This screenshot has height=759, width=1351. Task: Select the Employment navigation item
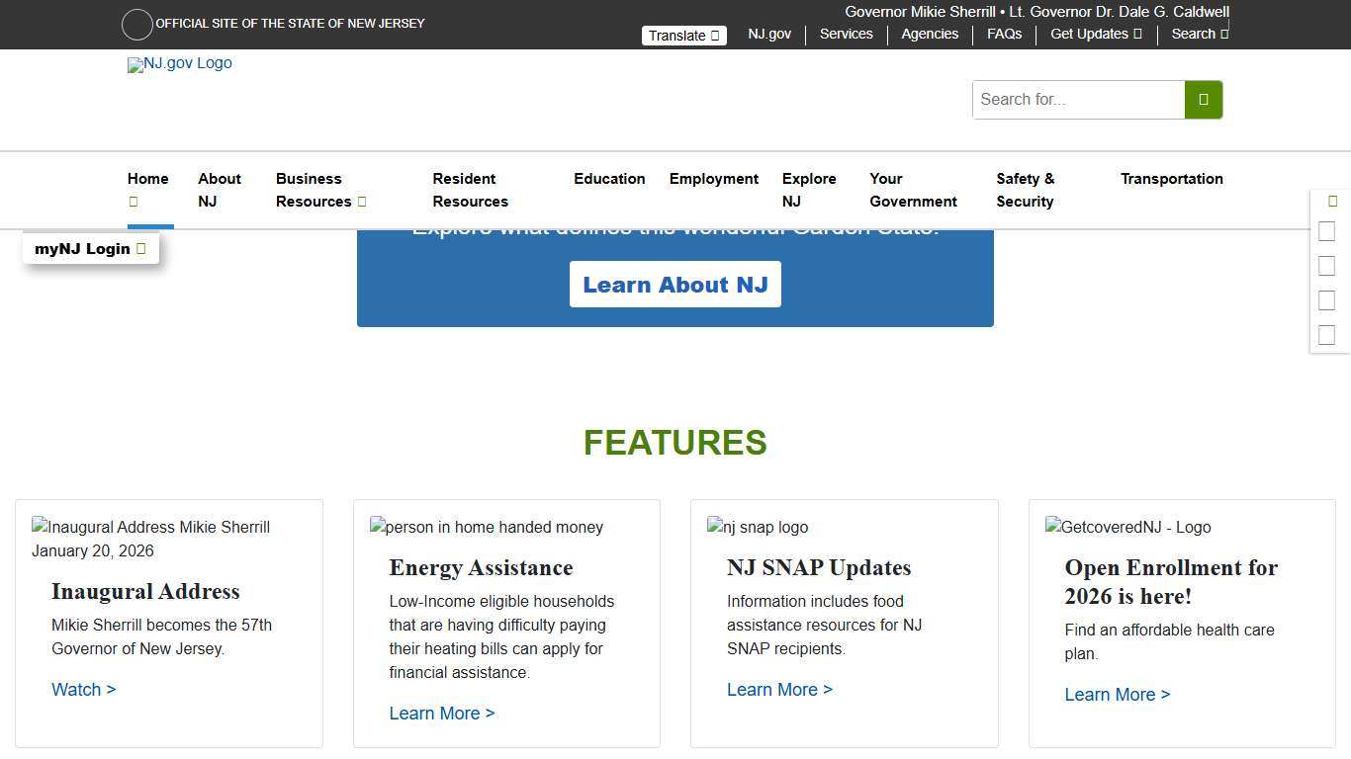[714, 179]
